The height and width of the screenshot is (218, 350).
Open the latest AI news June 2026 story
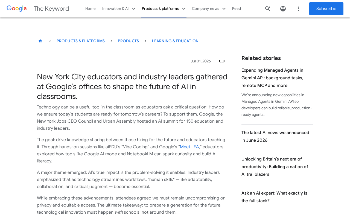coord(275,137)
